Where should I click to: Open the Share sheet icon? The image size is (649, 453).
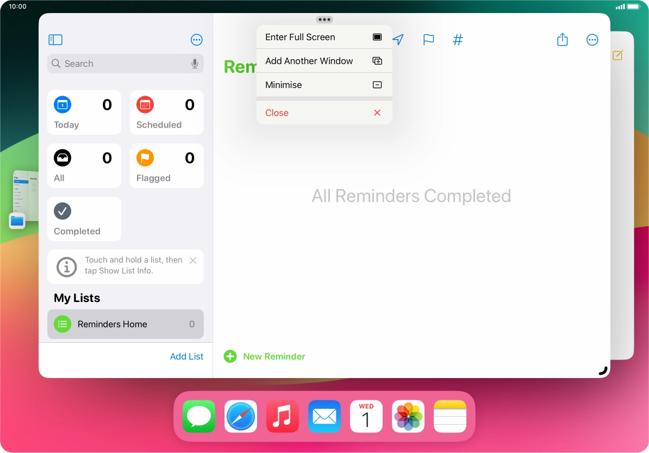pyautogui.click(x=563, y=40)
